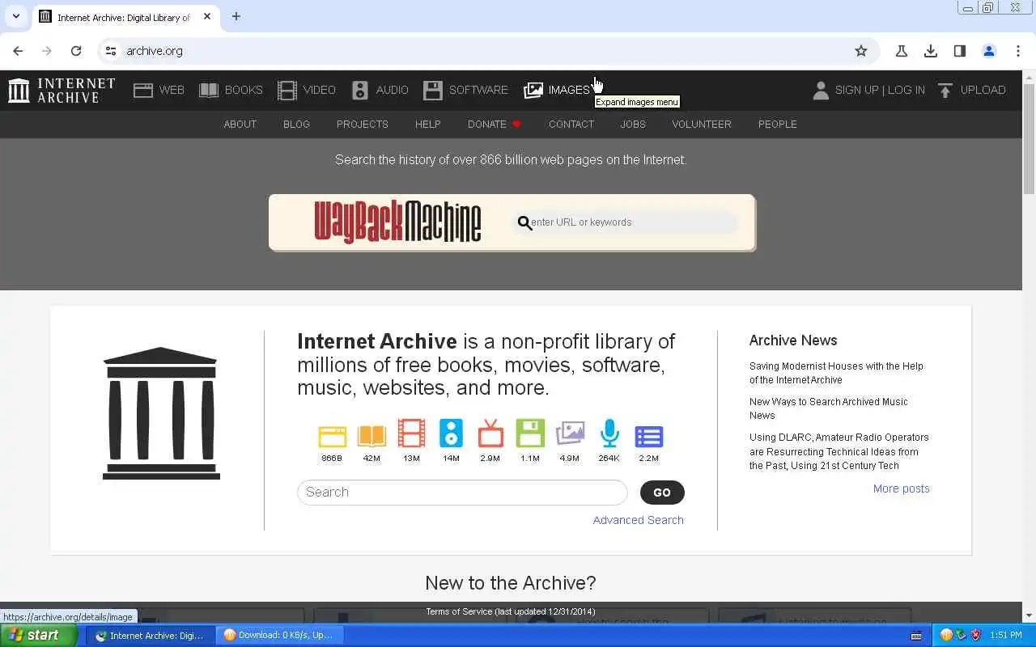Close the Internet Archive tab
Screen dimensions: 1036x647
pos(207,16)
